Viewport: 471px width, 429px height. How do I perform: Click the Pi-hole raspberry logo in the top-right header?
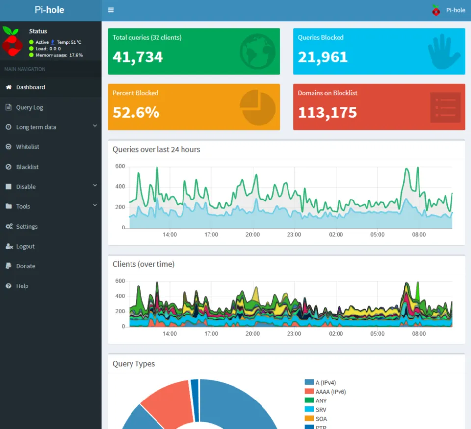pyautogui.click(x=436, y=10)
